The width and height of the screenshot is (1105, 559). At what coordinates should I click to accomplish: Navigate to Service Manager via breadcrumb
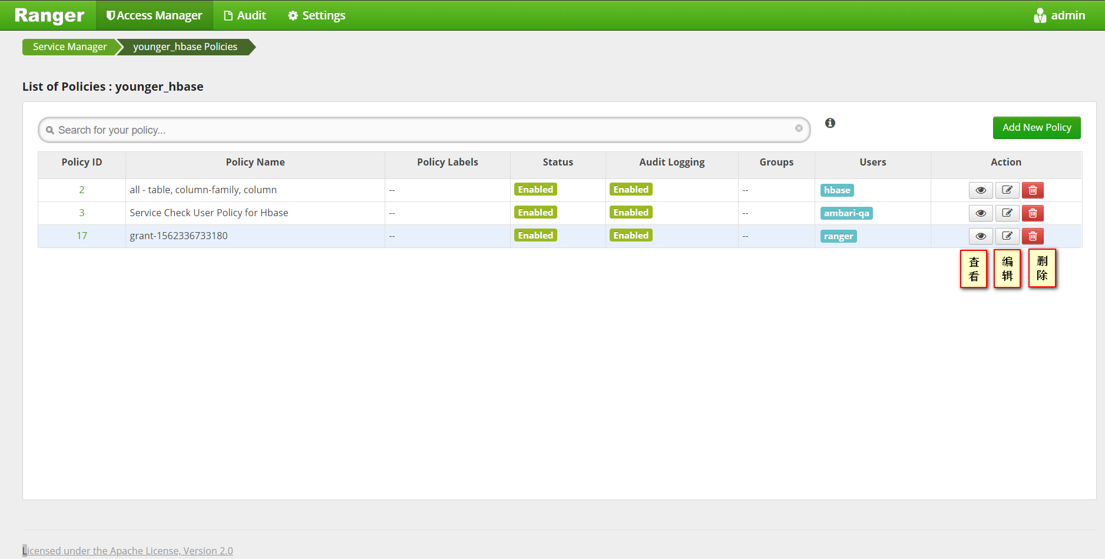click(x=69, y=47)
